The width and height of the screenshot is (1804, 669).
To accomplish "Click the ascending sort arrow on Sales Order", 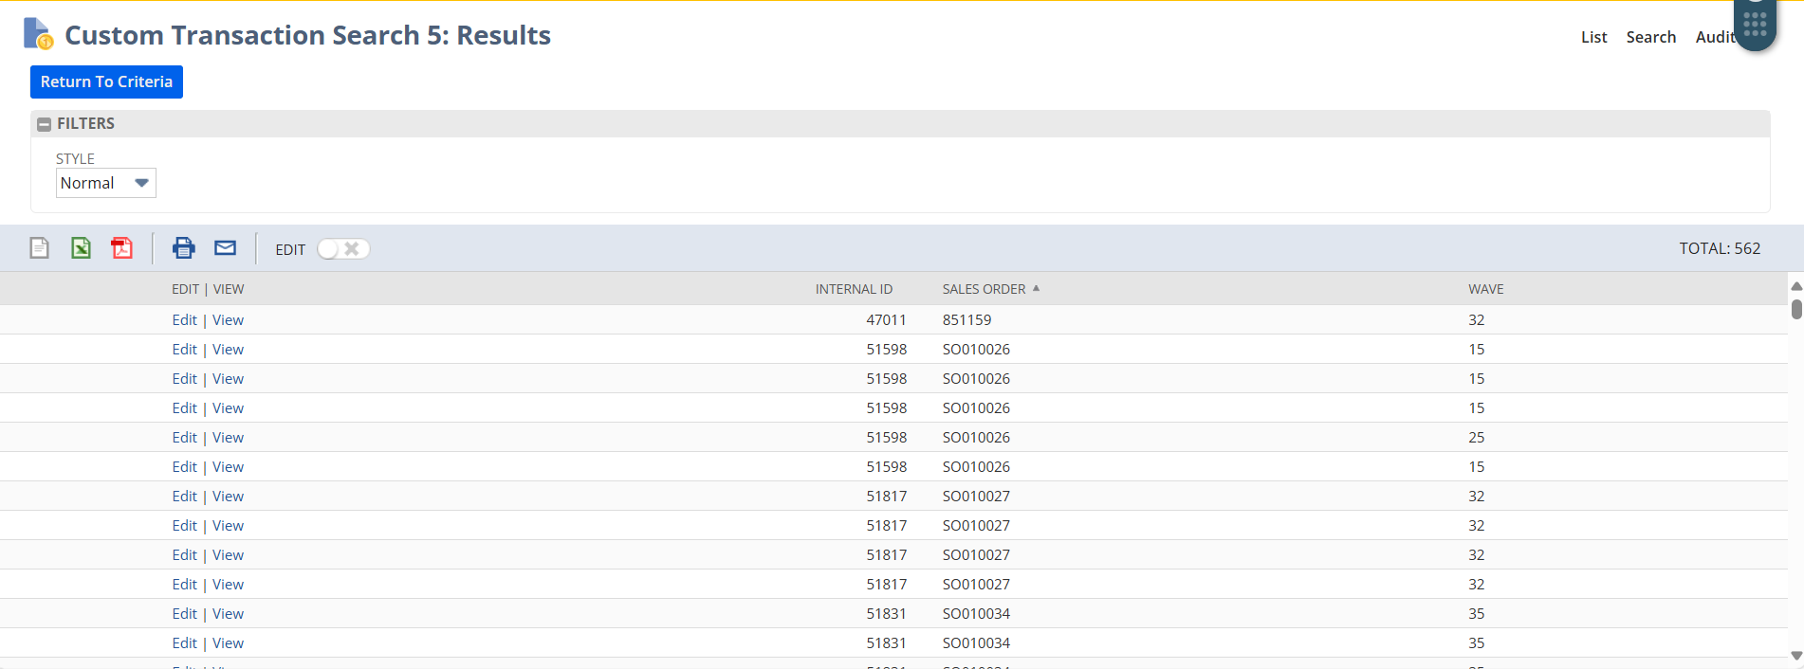I will (1036, 288).
